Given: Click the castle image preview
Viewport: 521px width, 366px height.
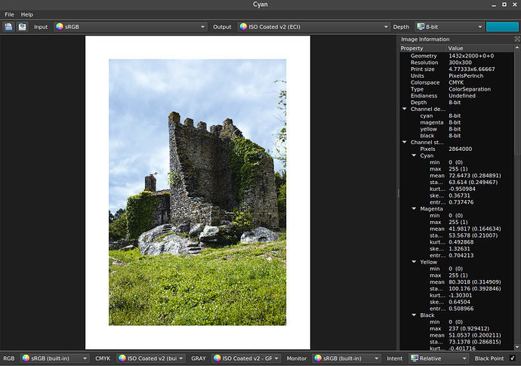Looking at the screenshot, I should (x=197, y=192).
